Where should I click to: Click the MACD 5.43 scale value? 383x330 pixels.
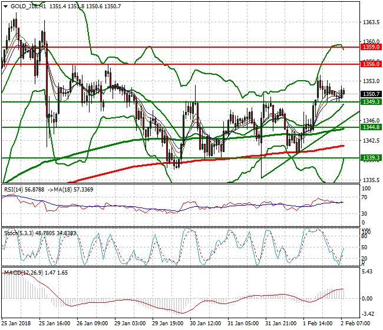367,272
